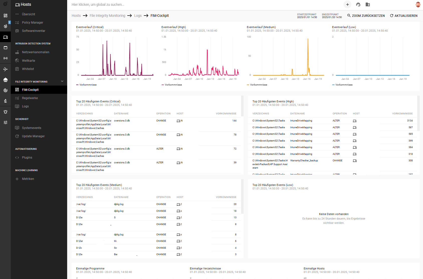Open the dashboard grid icon in the left rail

pyautogui.click(x=5, y=16)
